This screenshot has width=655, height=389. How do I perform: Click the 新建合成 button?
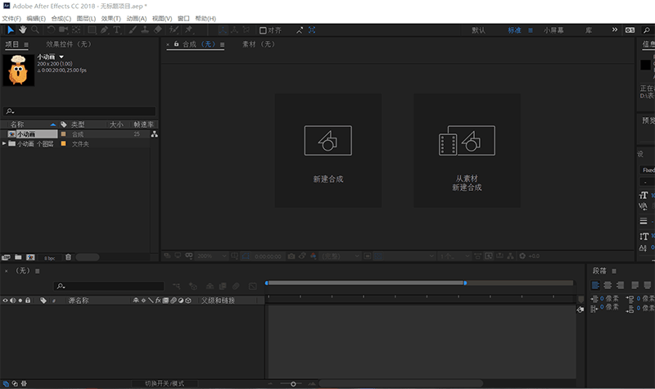328,151
